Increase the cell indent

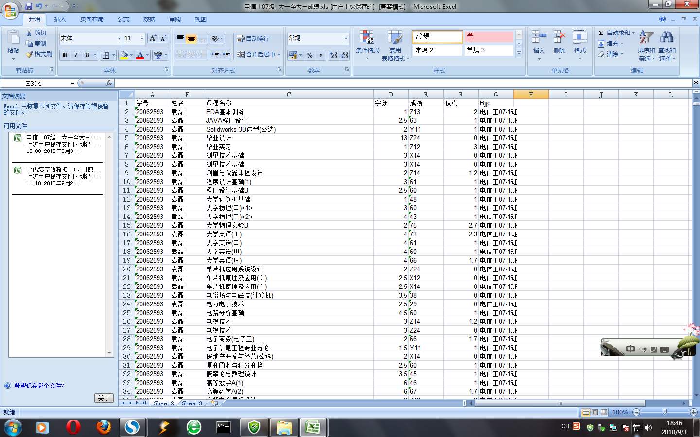pyautogui.click(x=226, y=55)
